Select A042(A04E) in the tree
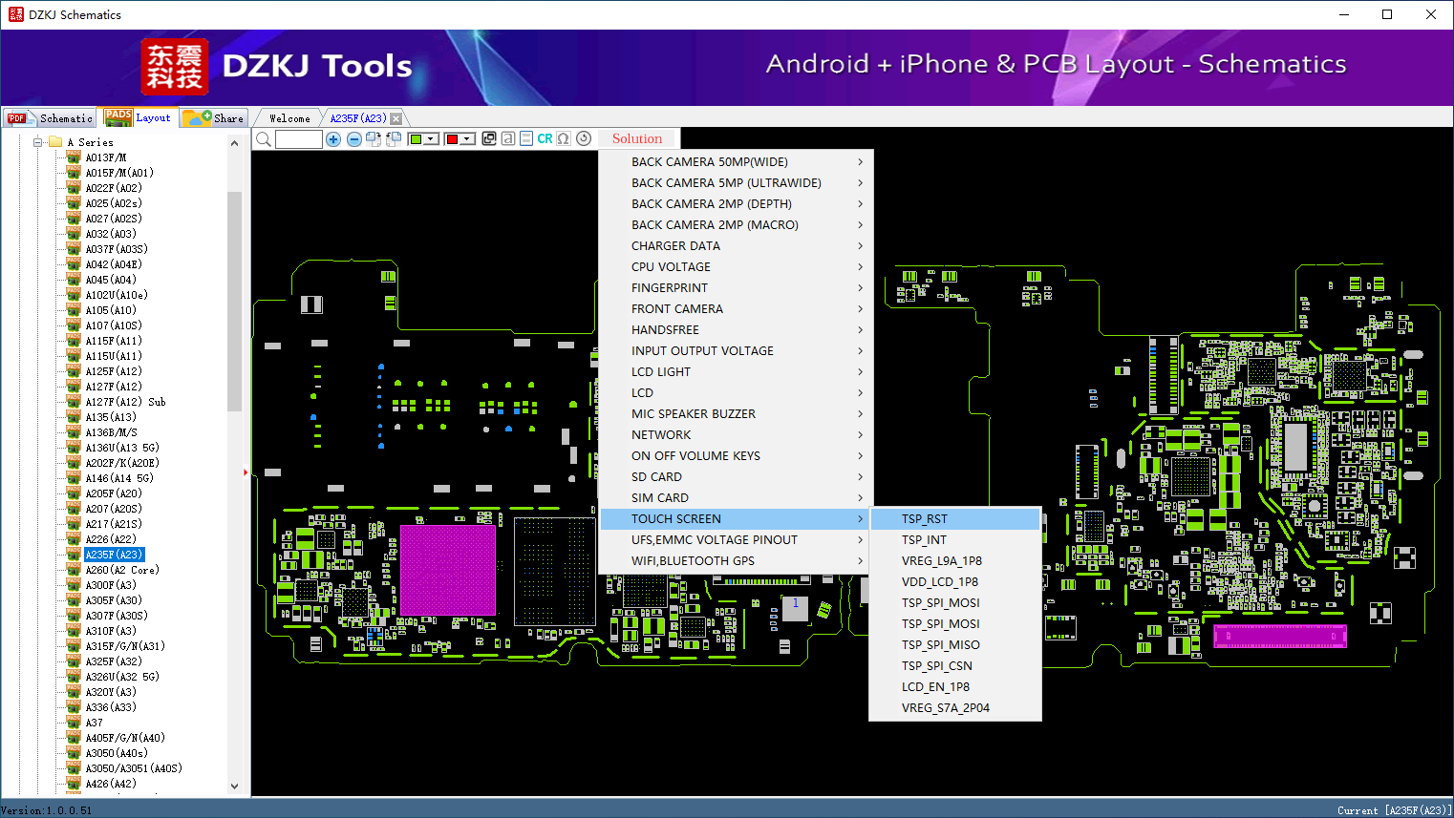1454x818 pixels. pyautogui.click(x=114, y=264)
